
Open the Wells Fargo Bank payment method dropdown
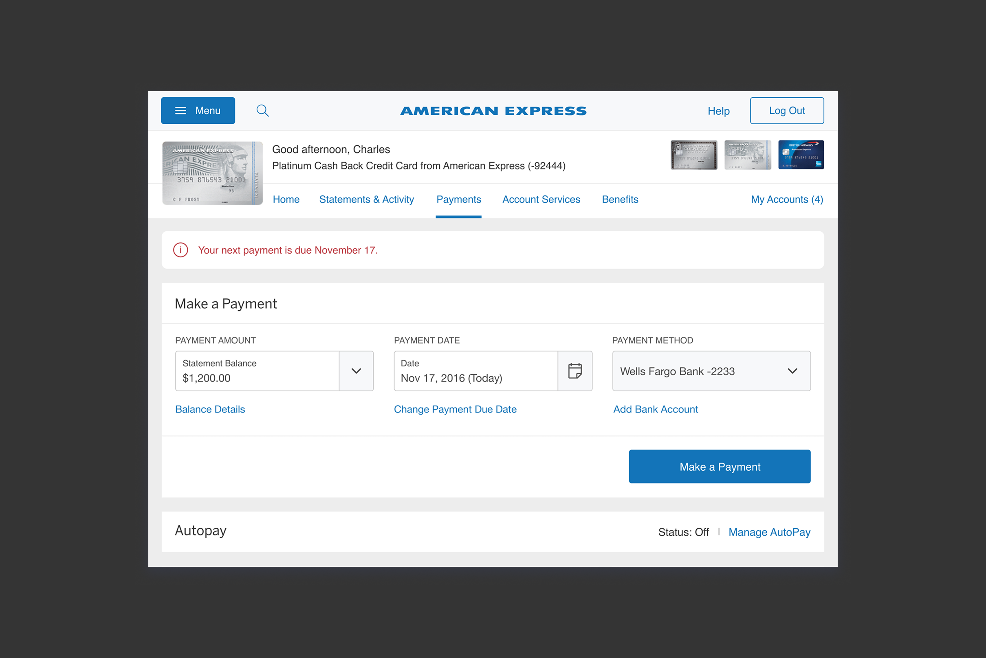coord(711,371)
